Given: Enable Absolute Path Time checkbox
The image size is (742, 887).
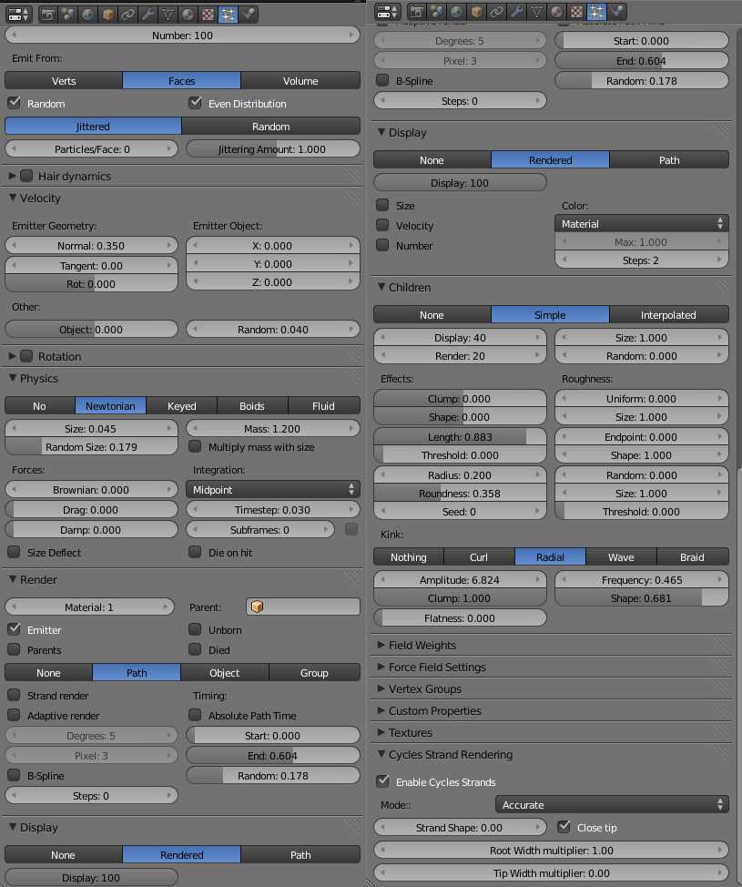Looking at the screenshot, I should [195, 715].
